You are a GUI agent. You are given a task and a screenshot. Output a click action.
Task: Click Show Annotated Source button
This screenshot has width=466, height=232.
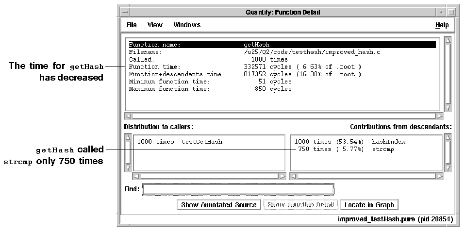pos(219,205)
